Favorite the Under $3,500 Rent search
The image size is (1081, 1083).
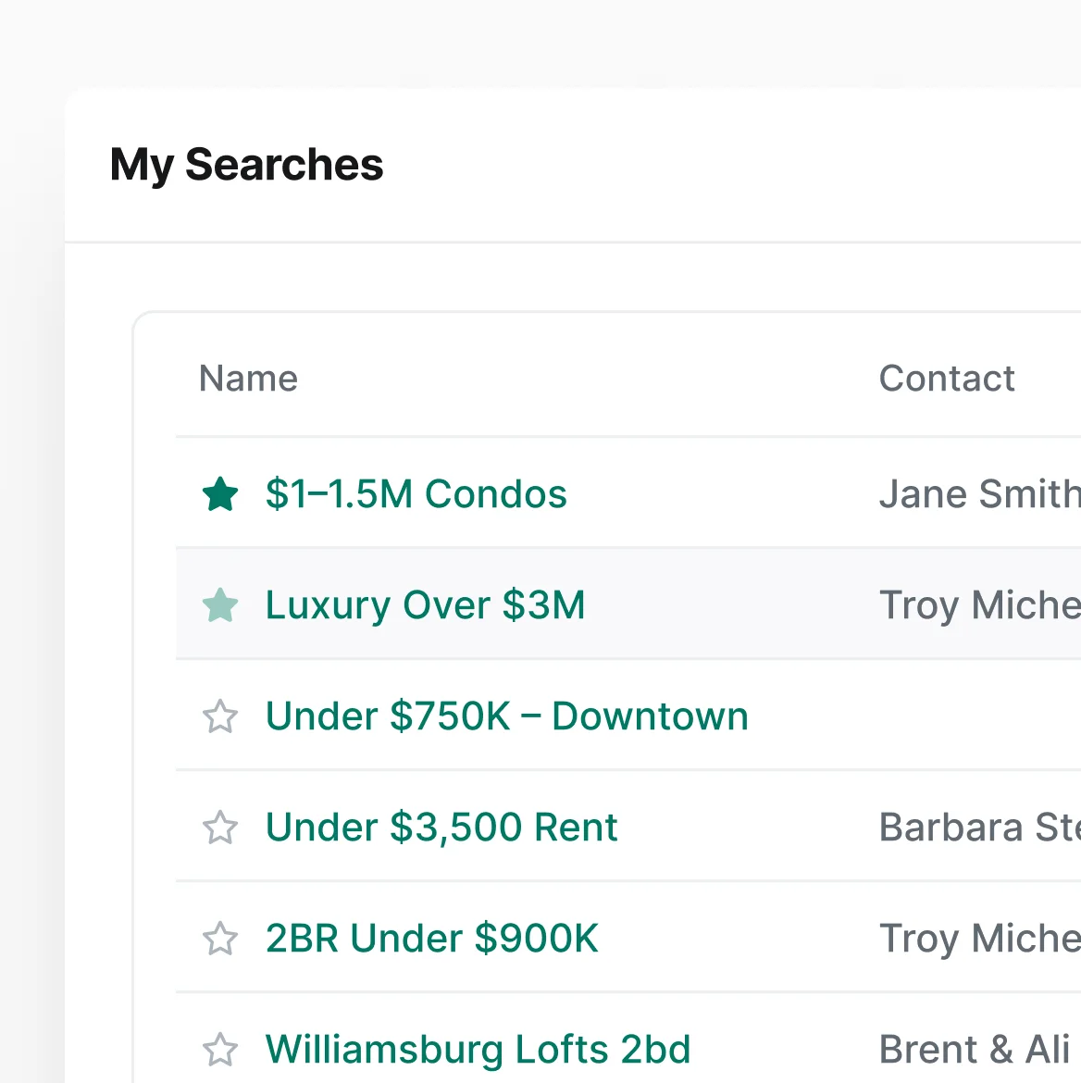[x=220, y=828]
